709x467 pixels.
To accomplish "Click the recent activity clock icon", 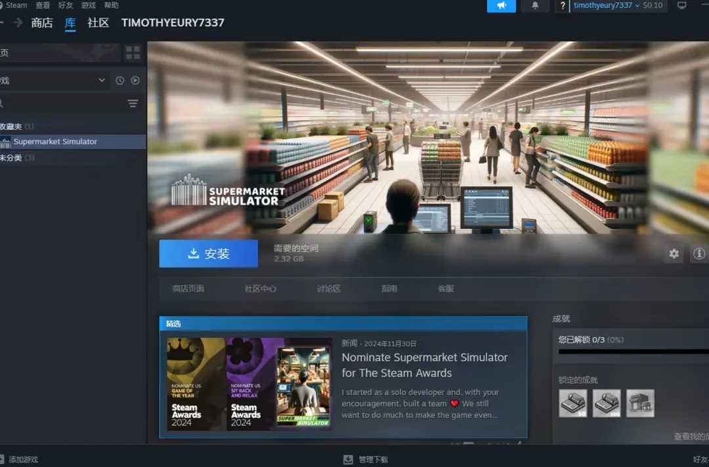I will coord(120,81).
